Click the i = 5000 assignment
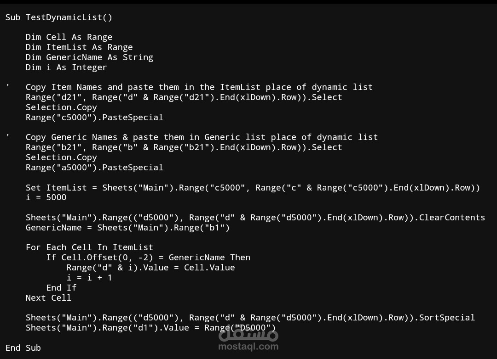The image size is (497, 359). pyautogui.click(x=46, y=197)
